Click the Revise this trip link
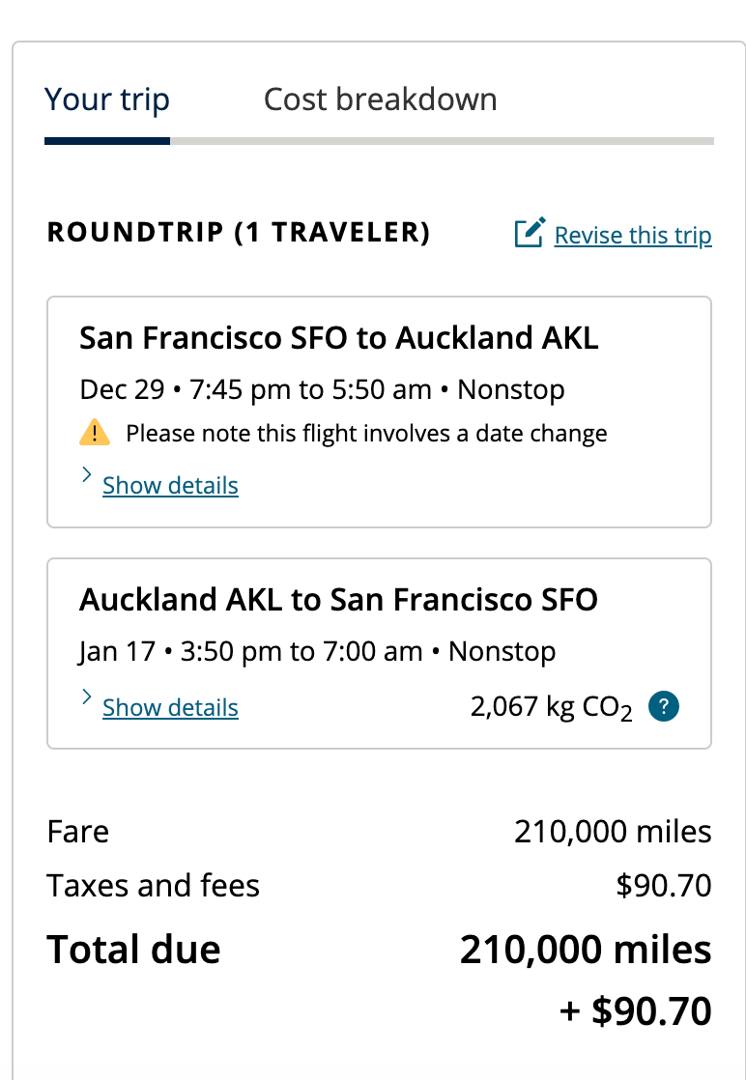The image size is (746, 1080). pos(633,235)
